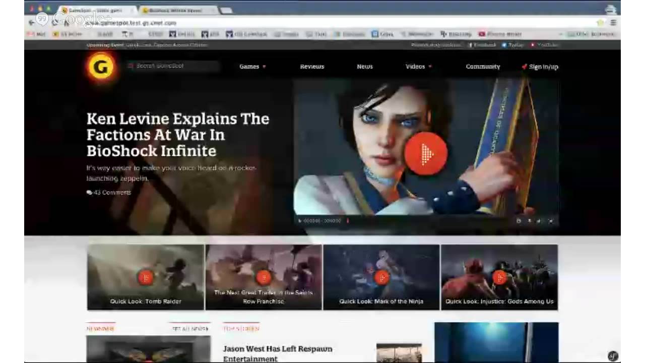The image size is (645, 363).
Task: Open the News navigation item
Action: tap(365, 67)
